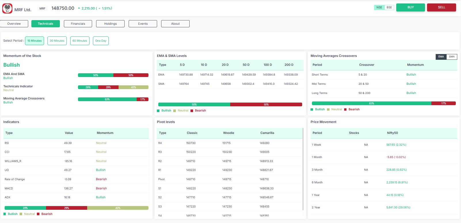The image size is (461, 223).
Task: Select the 15 Minutes period
Action: (x=35, y=41)
